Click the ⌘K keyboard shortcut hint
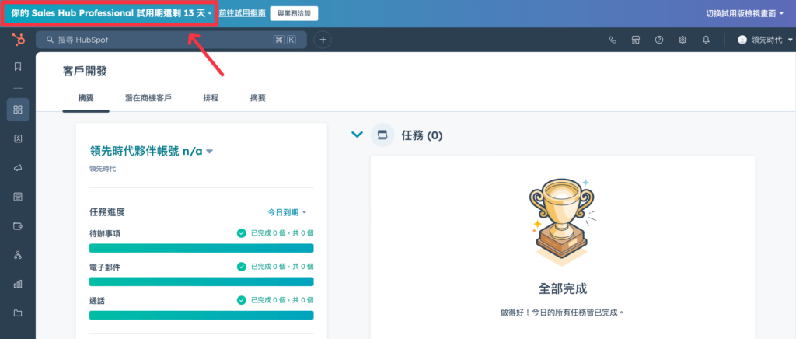This screenshot has width=796, height=339. click(285, 40)
